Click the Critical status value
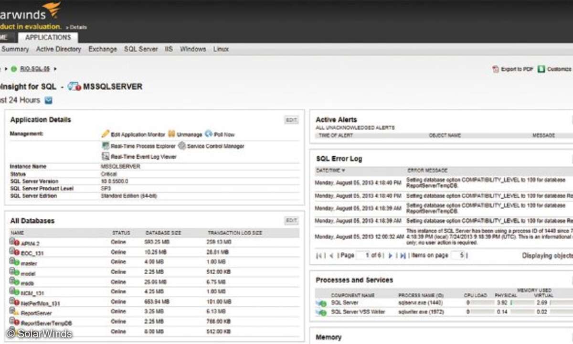Image resolution: width=573 pixels, height=344 pixels. (x=109, y=174)
